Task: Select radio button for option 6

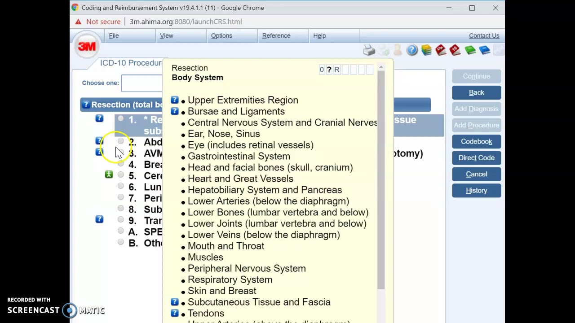Action: (x=121, y=186)
